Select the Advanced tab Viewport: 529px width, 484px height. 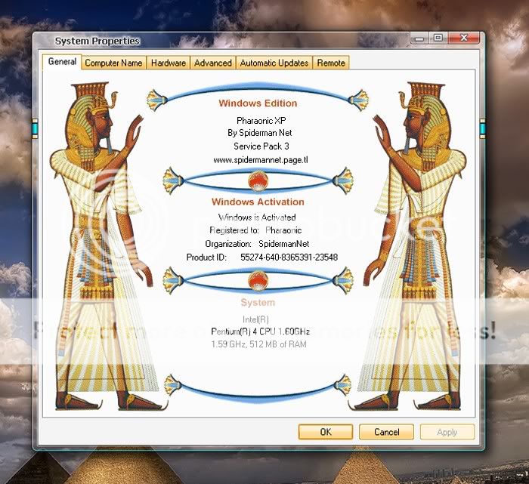[x=213, y=63]
